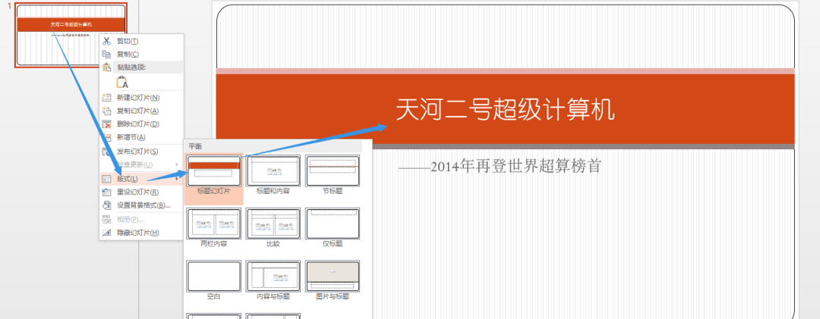Choose 隐藏幻灯片(H) menu entry

[x=138, y=233]
